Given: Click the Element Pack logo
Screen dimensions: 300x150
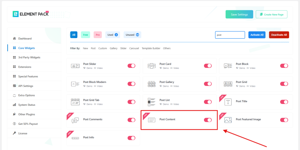Looking at the screenshot, I should click(x=31, y=14).
